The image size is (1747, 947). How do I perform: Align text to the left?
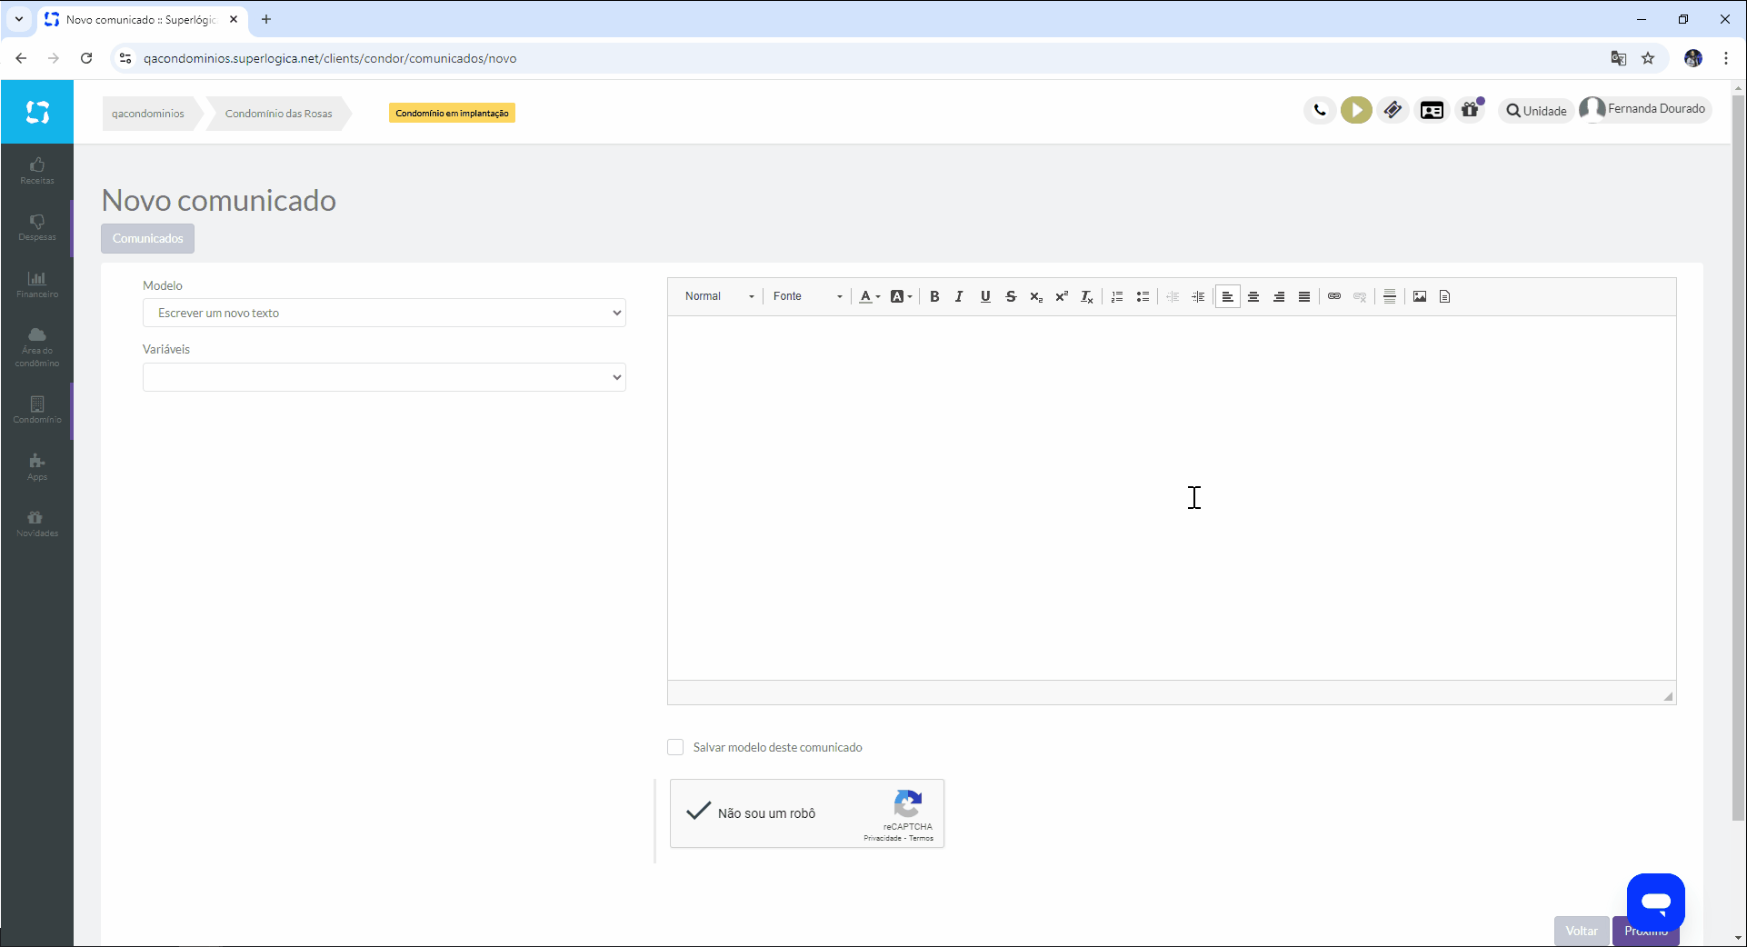pyautogui.click(x=1228, y=296)
